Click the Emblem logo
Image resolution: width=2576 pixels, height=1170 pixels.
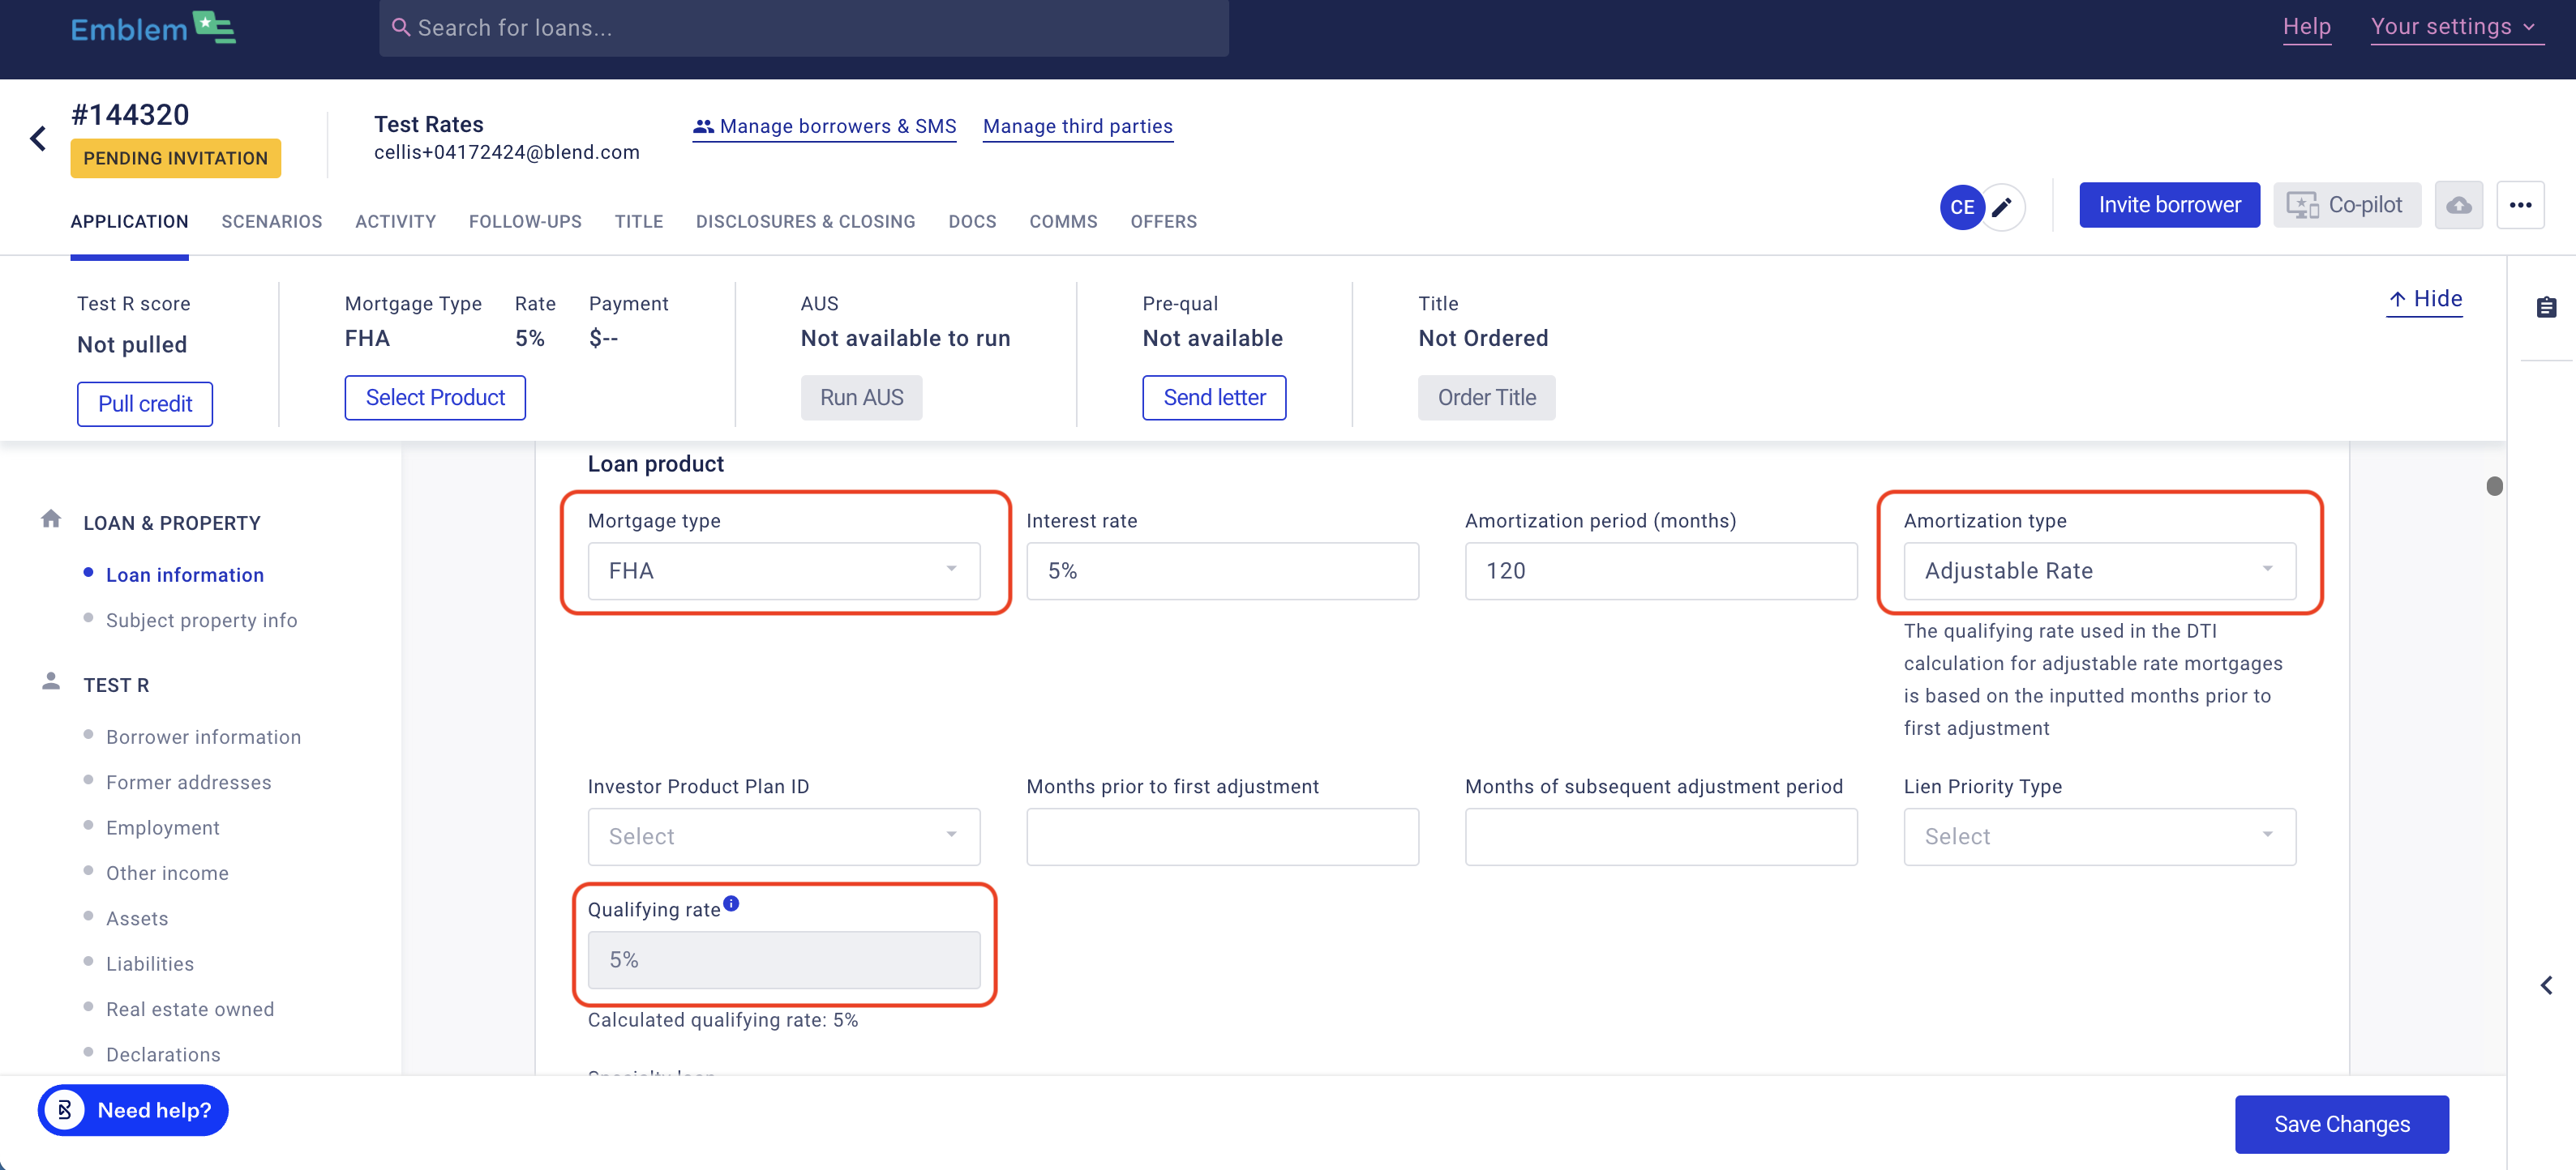(153, 28)
